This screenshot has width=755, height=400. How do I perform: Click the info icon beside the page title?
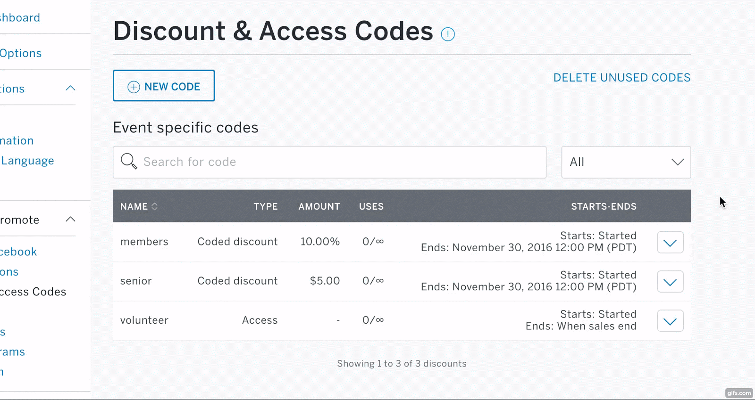(x=447, y=34)
